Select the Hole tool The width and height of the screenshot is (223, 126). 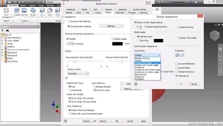click(42, 12)
